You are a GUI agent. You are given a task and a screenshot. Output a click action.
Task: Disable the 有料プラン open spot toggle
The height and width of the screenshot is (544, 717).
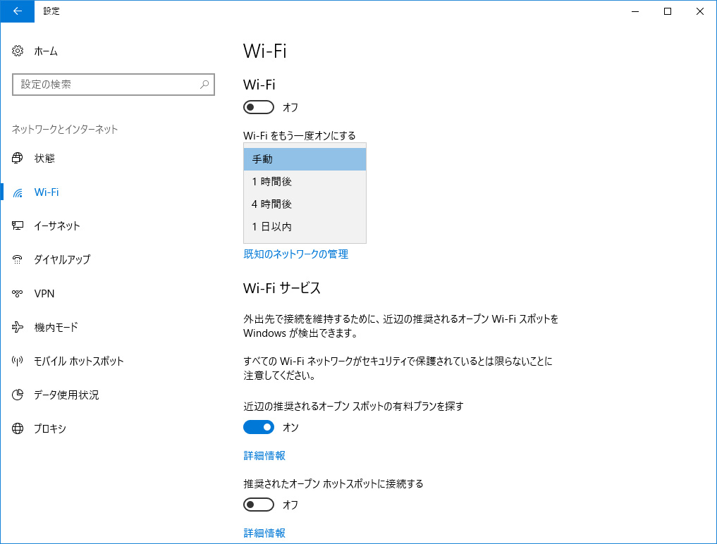(x=258, y=428)
